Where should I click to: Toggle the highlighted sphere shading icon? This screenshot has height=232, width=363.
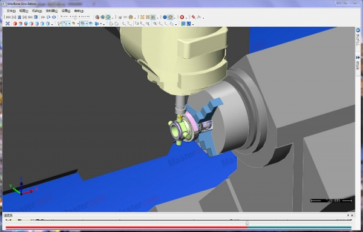[x=171, y=17]
